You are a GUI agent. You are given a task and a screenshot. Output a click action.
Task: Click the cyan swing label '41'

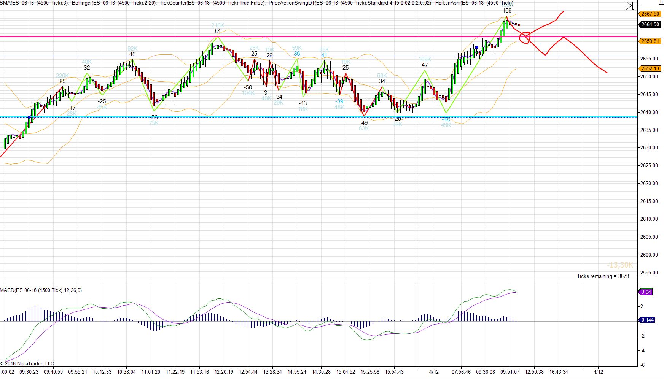click(x=324, y=56)
